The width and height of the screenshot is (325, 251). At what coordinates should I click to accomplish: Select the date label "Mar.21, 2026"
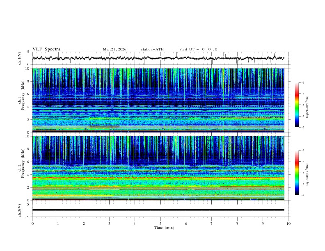click(114, 49)
